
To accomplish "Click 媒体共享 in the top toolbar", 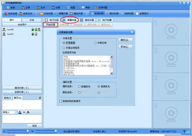I will point(76,13).
